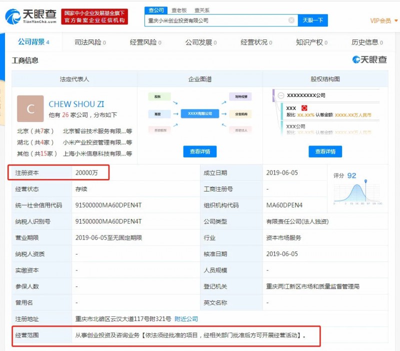The width and height of the screenshot is (400, 351).
Task: Open the VIP会员 dropdown menu
Action: [x=381, y=20]
